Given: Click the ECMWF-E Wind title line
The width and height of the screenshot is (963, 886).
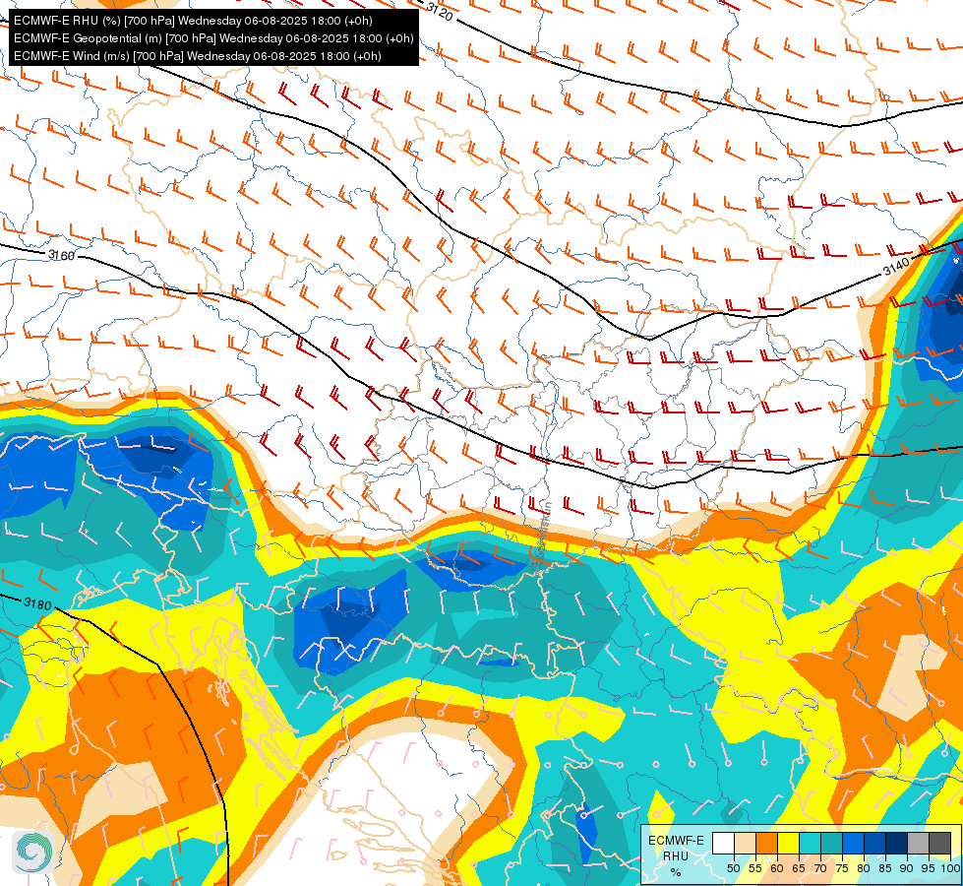Looking at the screenshot, I should pos(197,56).
